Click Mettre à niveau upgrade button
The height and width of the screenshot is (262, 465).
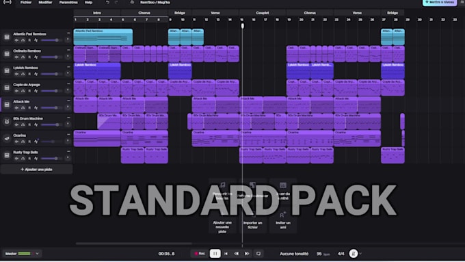[440, 2]
